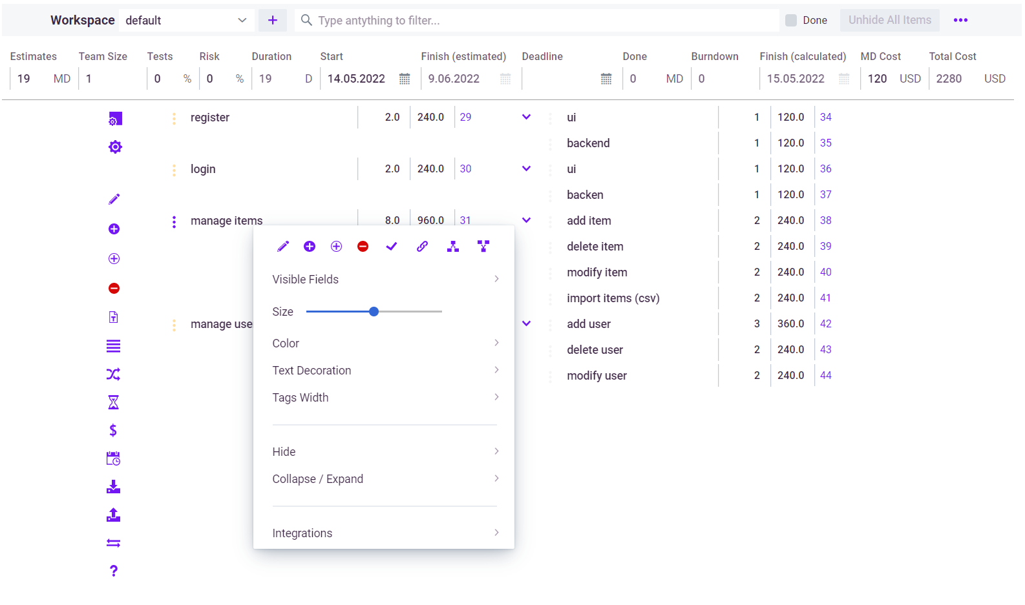This screenshot has width=1025, height=605.
Task: Click the merge nodes icon in context menu
Action: (x=483, y=246)
